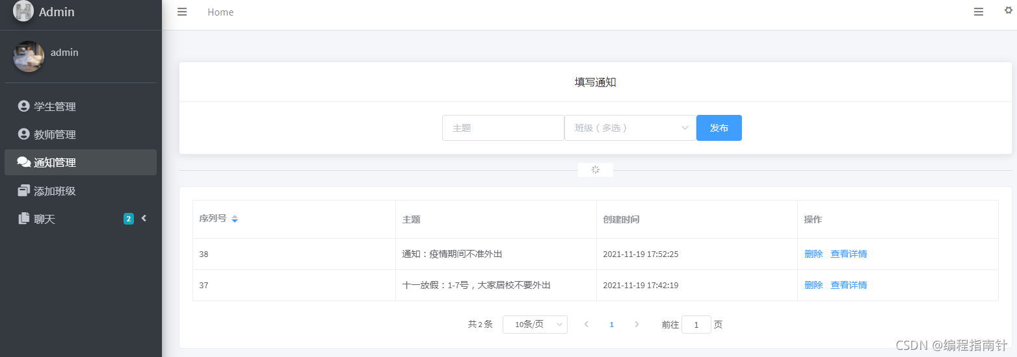Click the 发布 publish button
The height and width of the screenshot is (357, 1017).
point(719,128)
